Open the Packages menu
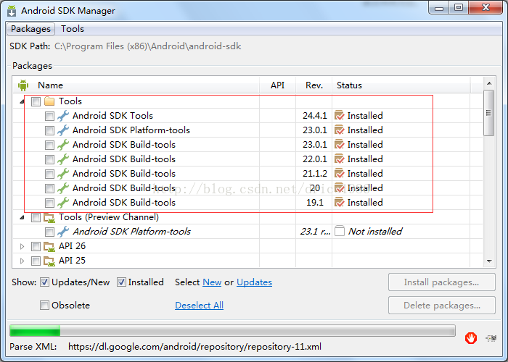 point(30,29)
